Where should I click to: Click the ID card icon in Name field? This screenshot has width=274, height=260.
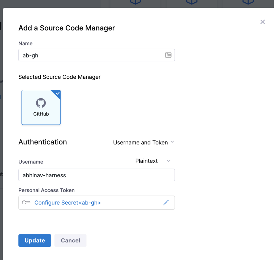coord(168,55)
